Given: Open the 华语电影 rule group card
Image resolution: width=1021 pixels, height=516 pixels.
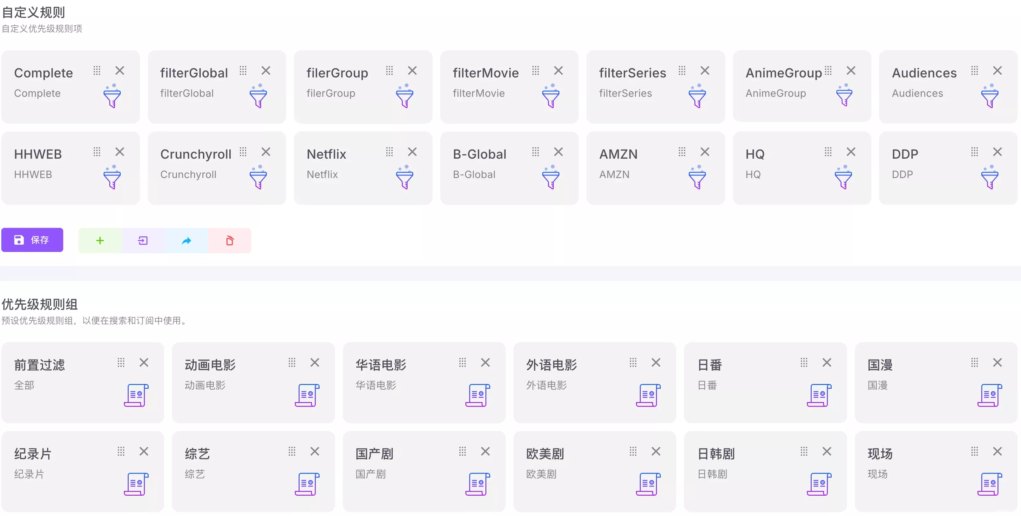Looking at the screenshot, I should pyautogui.click(x=381, y=365).
